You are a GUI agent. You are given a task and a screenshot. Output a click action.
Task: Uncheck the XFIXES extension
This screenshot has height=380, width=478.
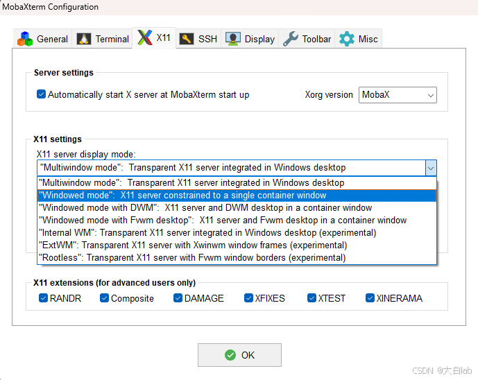coord(248,297)
